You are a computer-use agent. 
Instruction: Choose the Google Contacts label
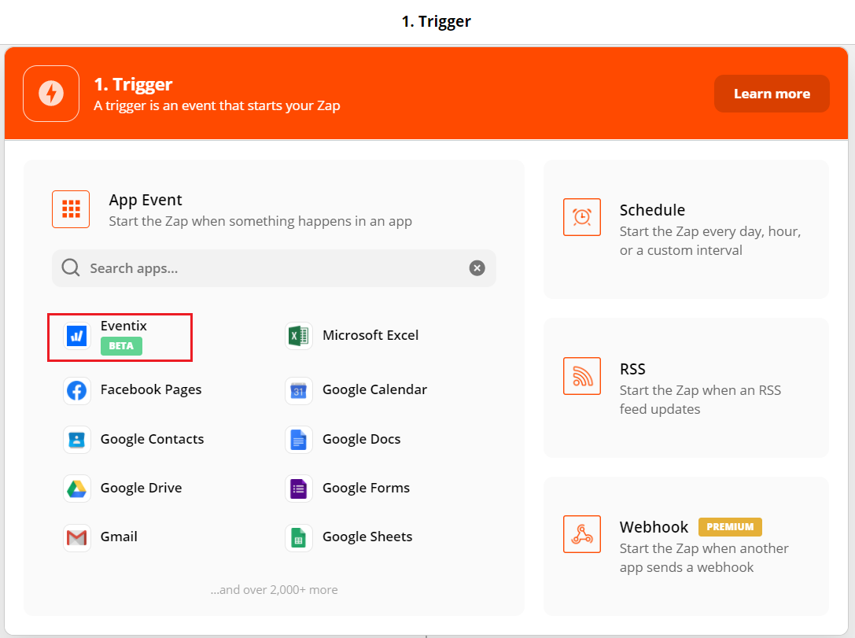[x=152, y=439]
